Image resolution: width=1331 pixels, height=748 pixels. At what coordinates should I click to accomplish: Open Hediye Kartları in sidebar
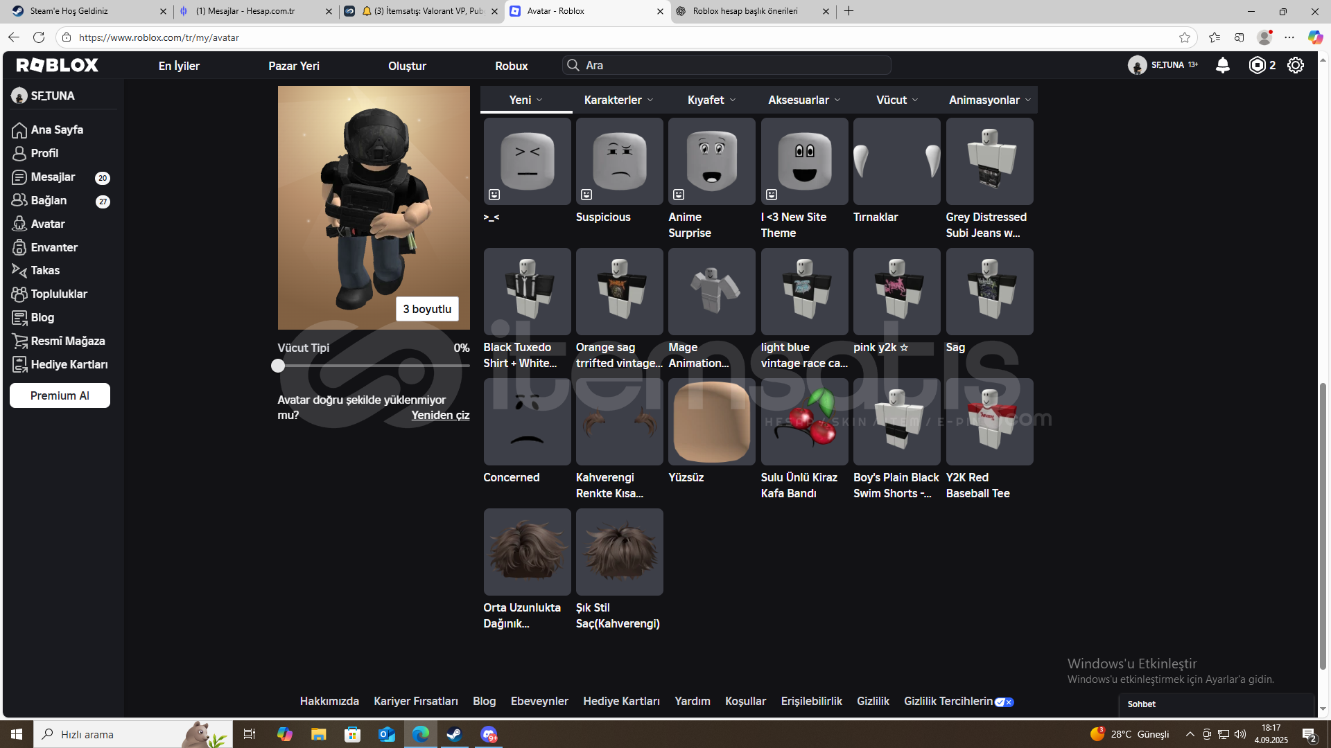pos(69,364)
